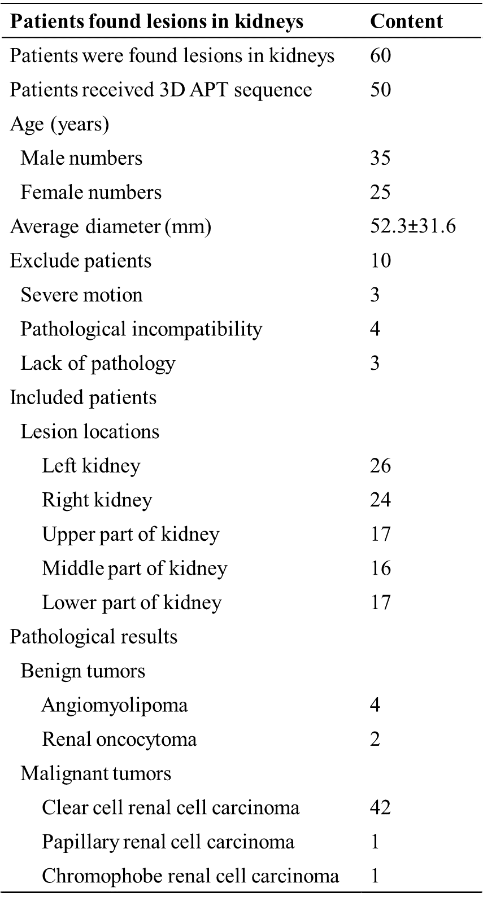The height and width of the screenshot is (901, 483).
Task: Click the 'Patients found lesions in kidneys' header
Action: click(x=156, y=21)
